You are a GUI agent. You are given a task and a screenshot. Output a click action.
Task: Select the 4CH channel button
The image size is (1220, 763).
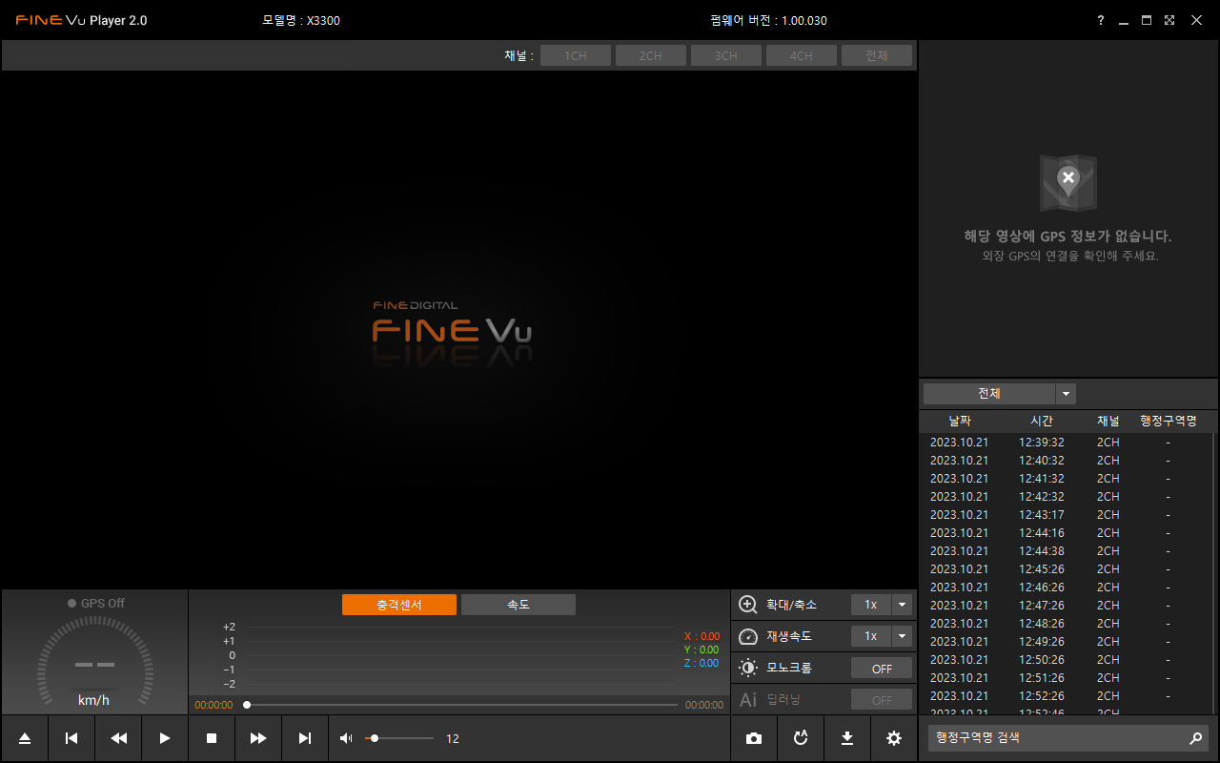[802, 55]
